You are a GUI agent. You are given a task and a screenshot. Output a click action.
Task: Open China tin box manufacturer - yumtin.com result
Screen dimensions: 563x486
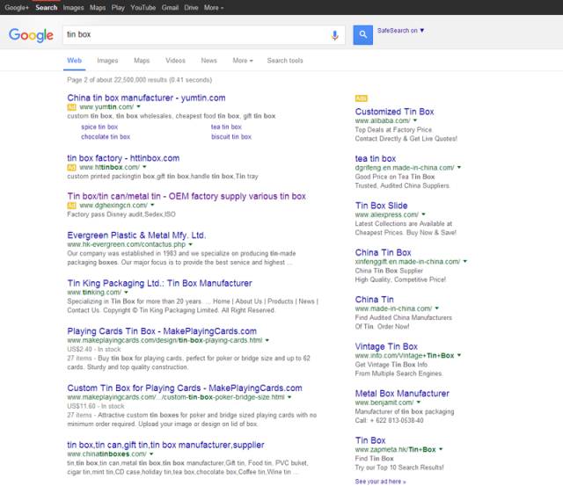pos(146,98)
